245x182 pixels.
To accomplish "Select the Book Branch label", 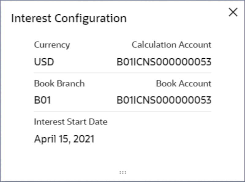I will (59, 84).
